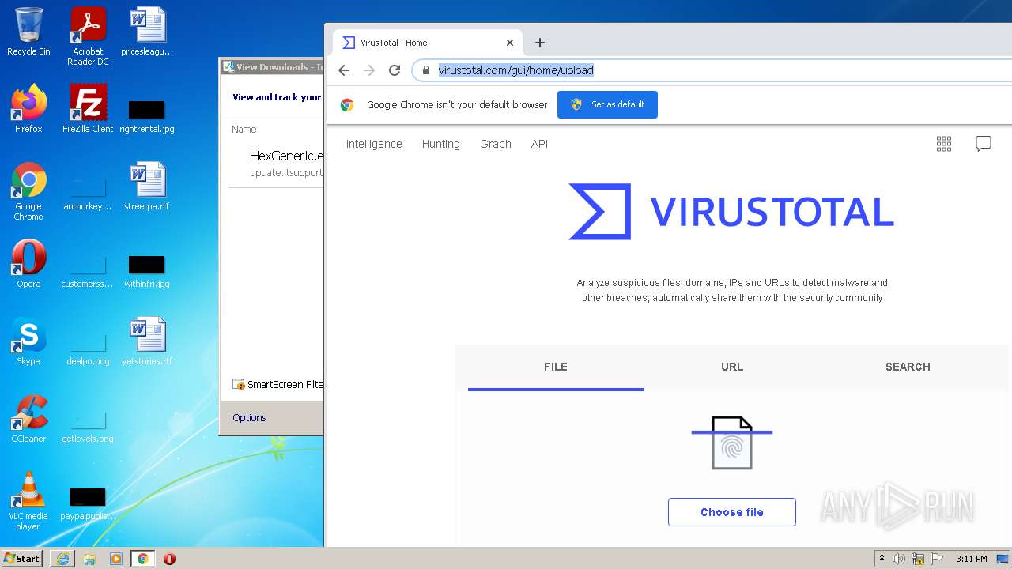Open the Recycle Bin desktop icon
This screenshot has height=569, width=1012.
[28, 32]
